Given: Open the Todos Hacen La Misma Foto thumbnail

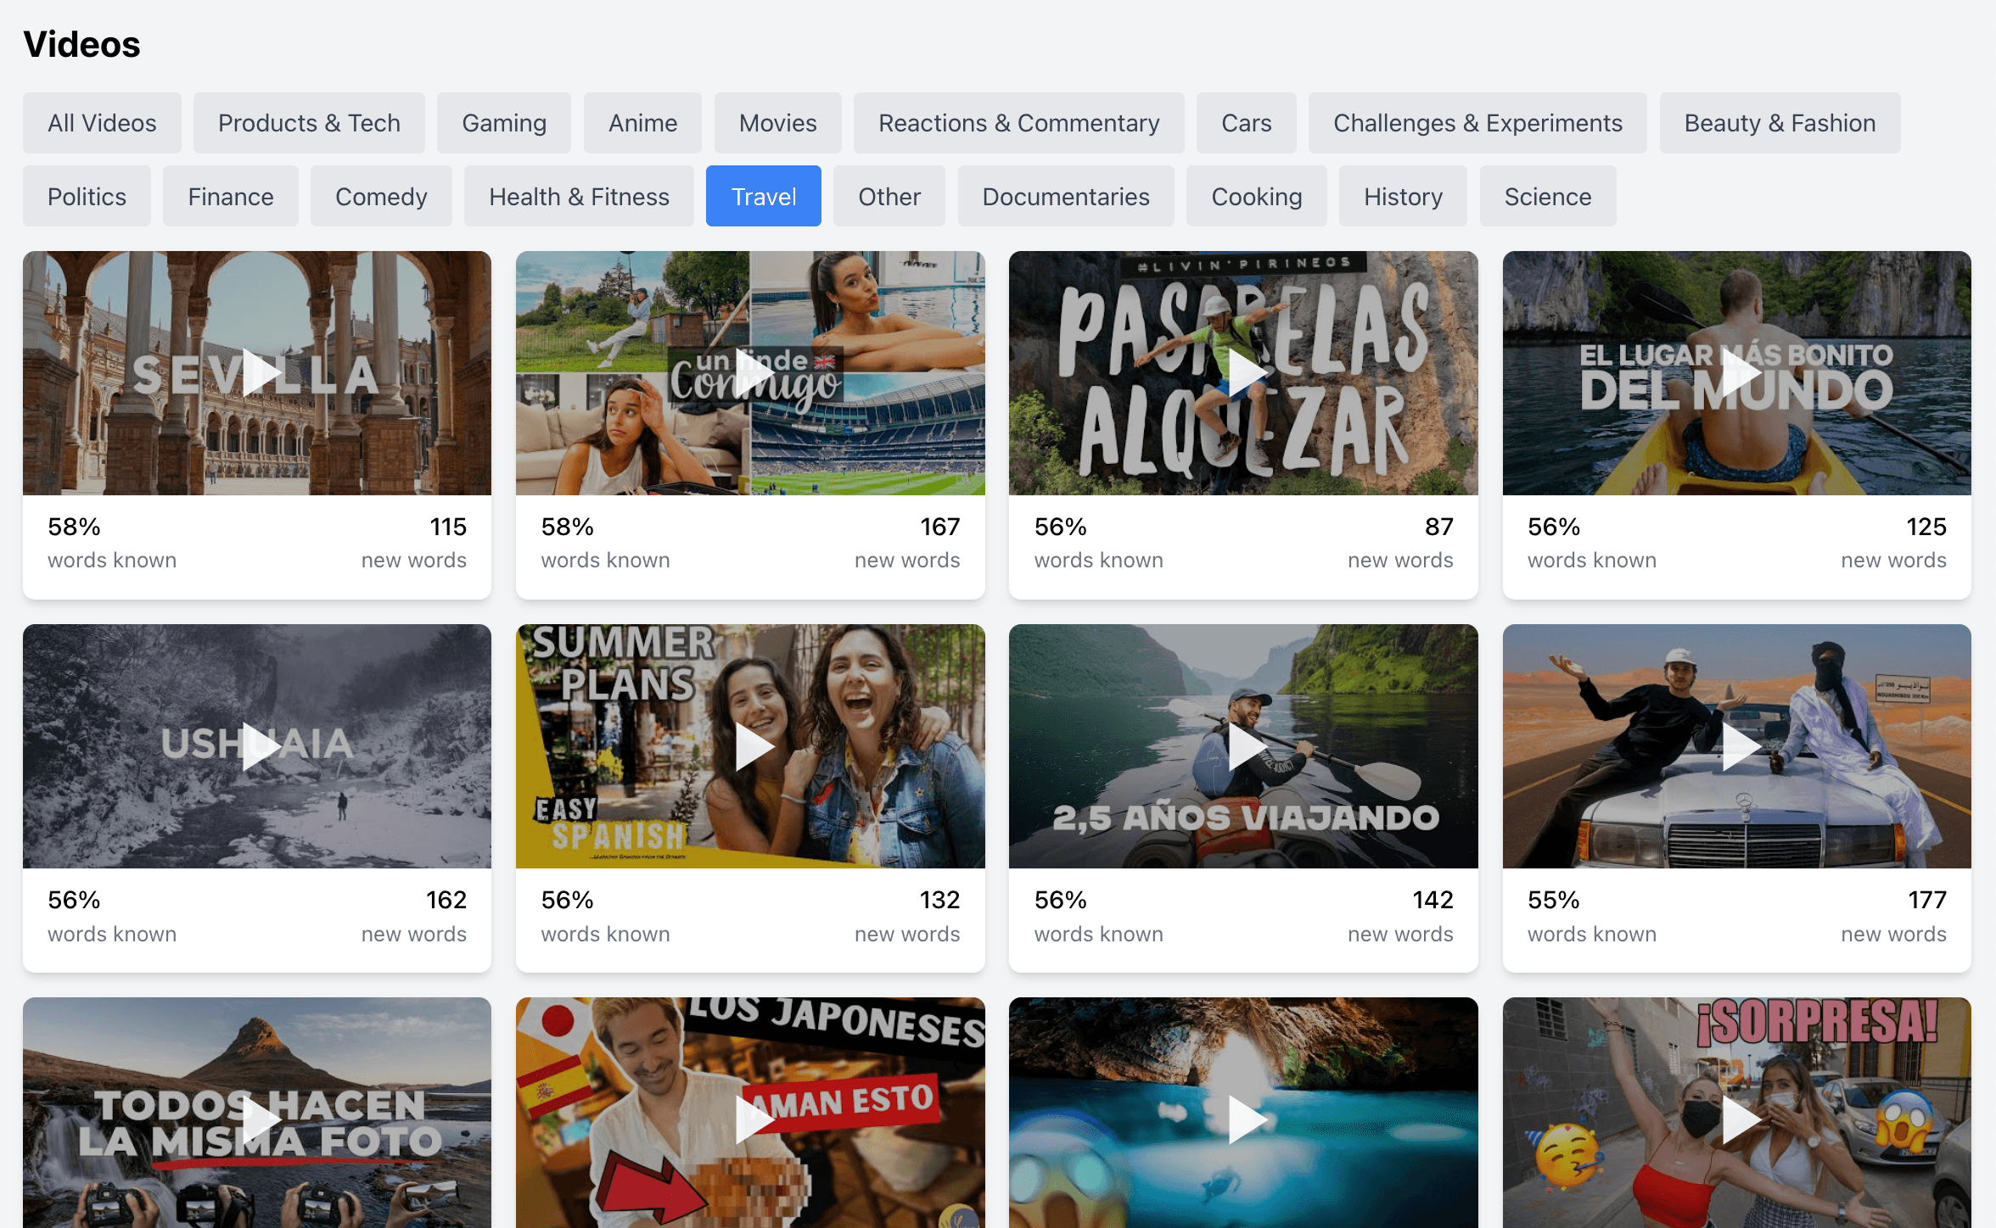Looking at the screenshot, I should [257, 1119].
